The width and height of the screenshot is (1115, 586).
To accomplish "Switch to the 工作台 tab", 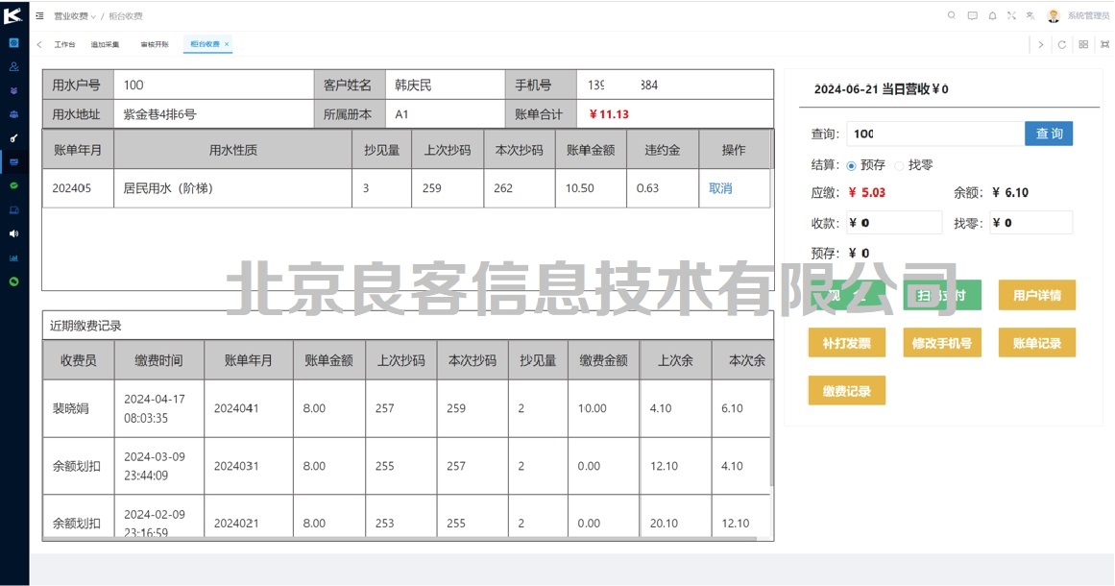I will 64,44.
